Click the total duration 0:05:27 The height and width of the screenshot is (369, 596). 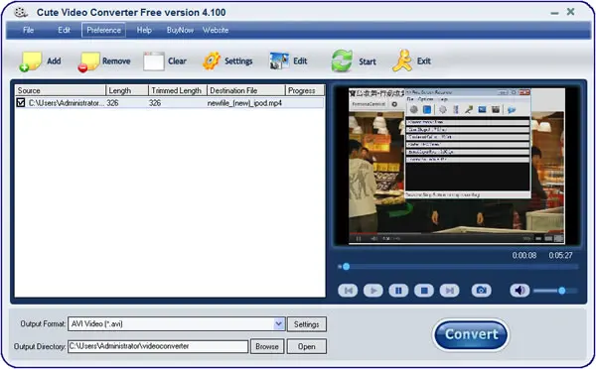point(560,255)
